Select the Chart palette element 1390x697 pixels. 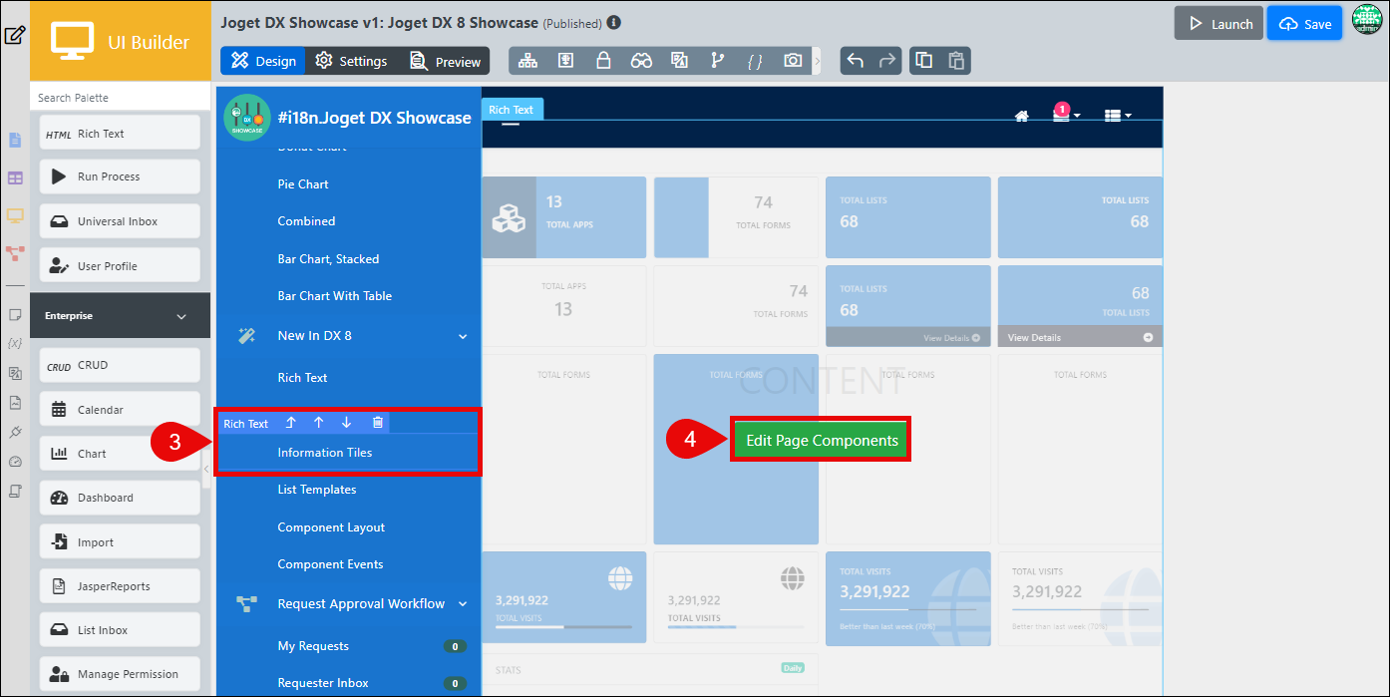pos(120,454)
